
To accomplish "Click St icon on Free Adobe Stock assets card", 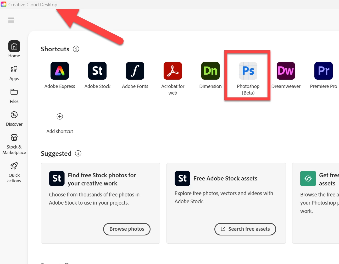I will point(182,178).
